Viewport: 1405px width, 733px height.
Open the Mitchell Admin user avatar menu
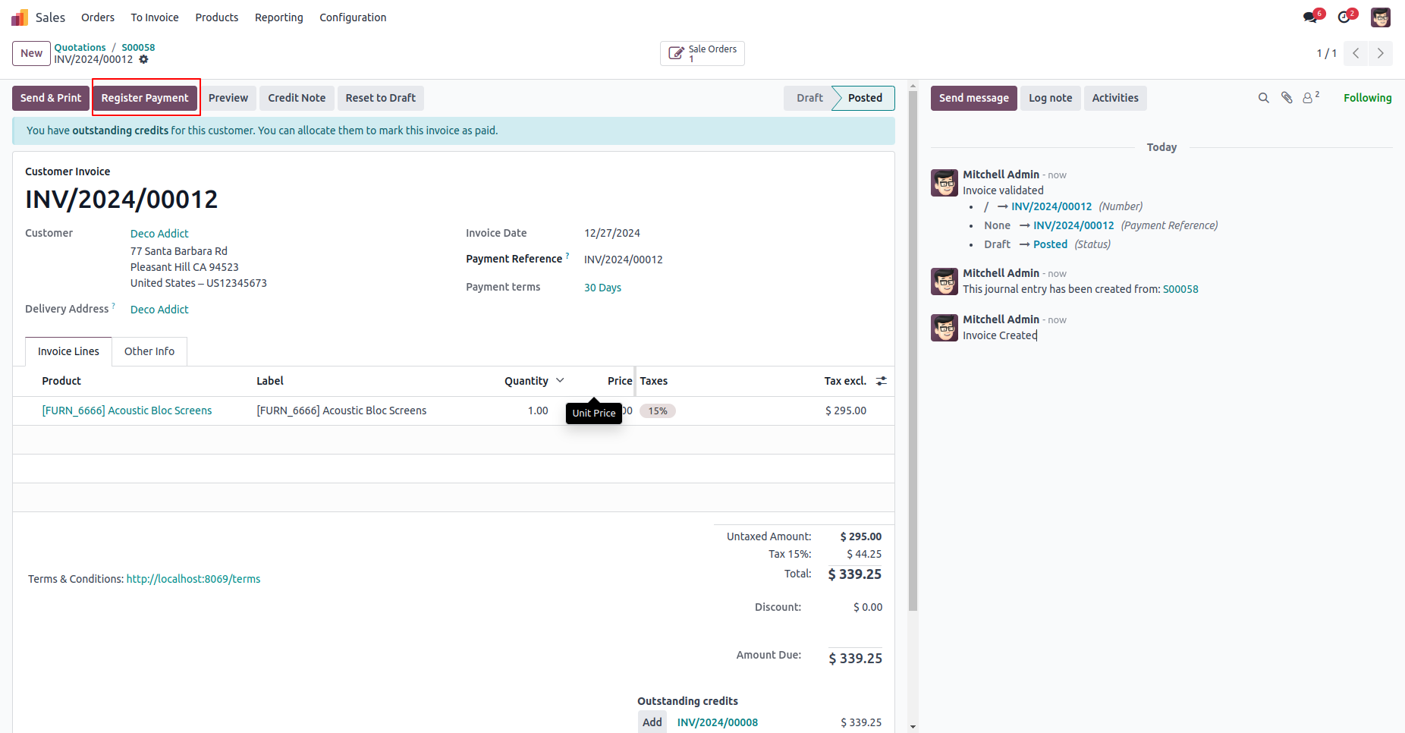pos(1381,17)
